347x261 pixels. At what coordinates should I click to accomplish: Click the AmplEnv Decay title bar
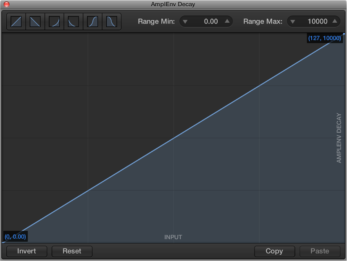point(173,4)
